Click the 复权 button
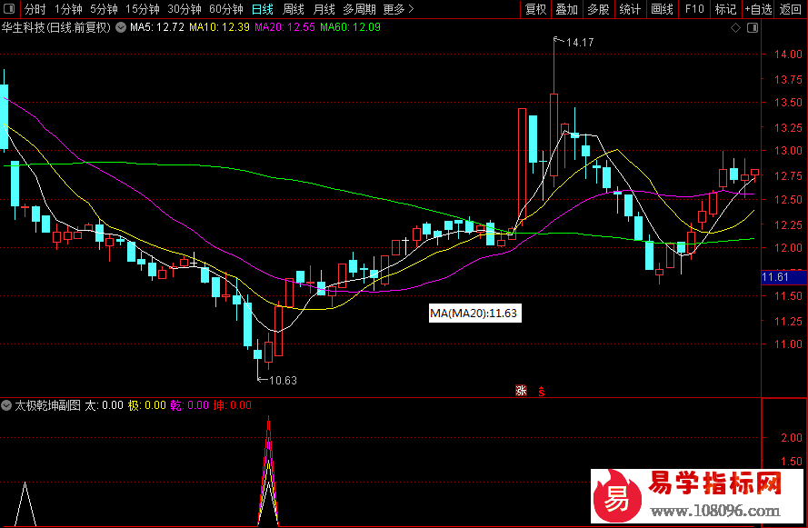The image size is (808, 528). (x=536, y=9)
